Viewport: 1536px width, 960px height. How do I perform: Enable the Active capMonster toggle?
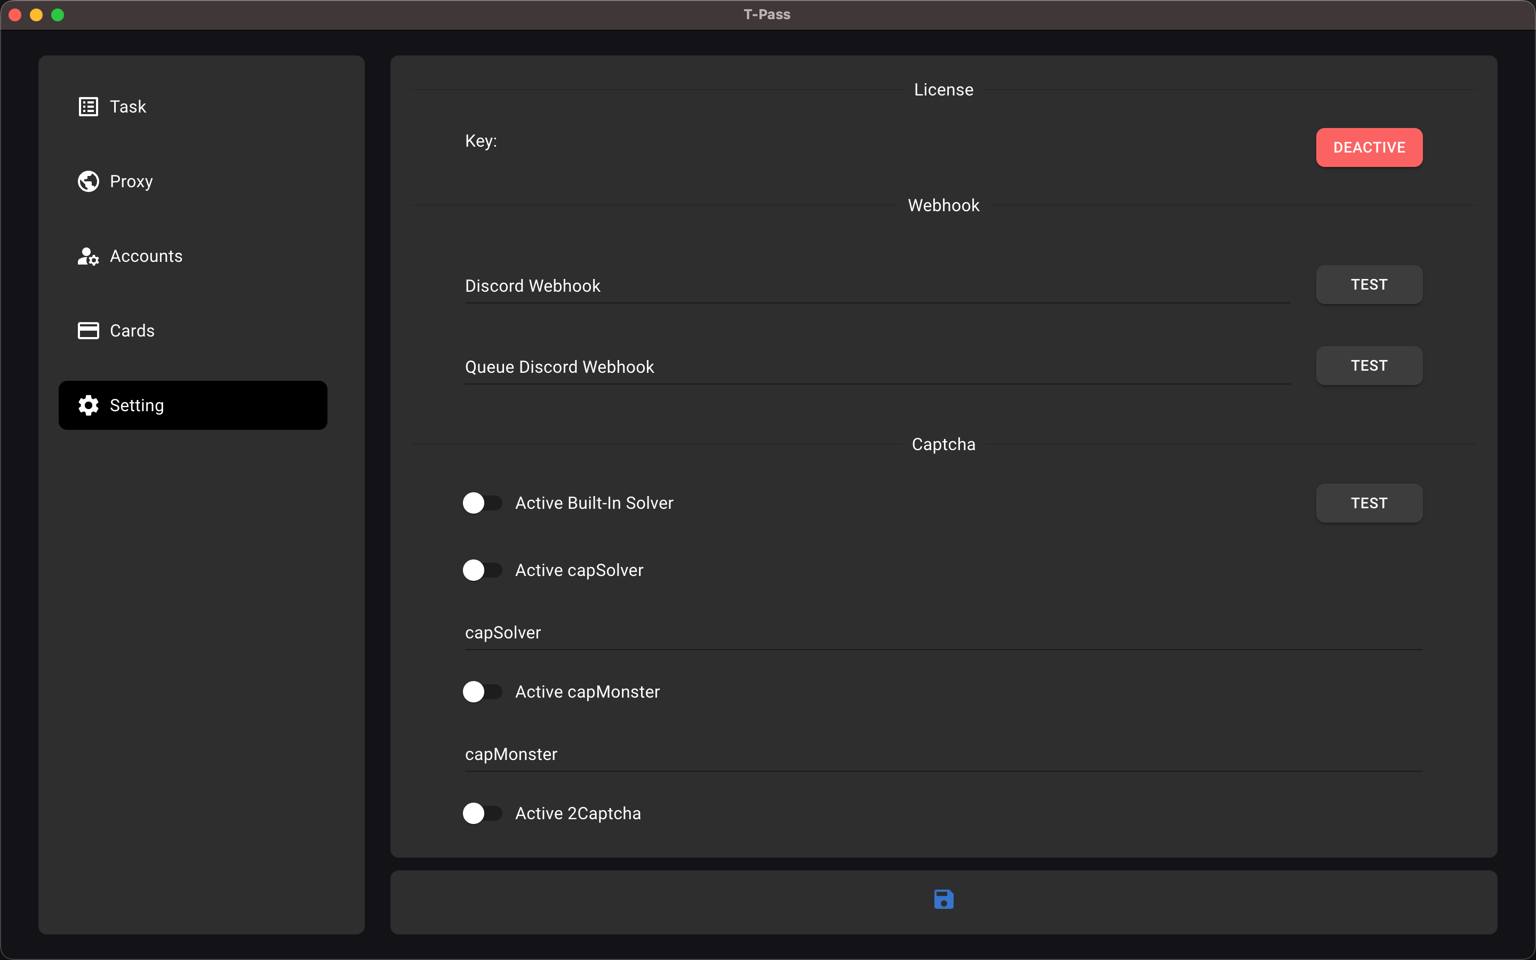pyautogui.click(x=482, y=691)
